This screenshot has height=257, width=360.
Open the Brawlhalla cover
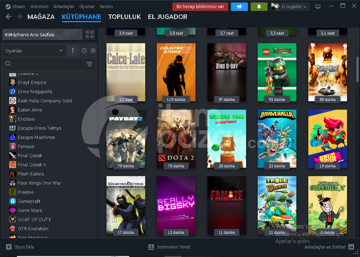pyautogui.click(x=277, y=139)
